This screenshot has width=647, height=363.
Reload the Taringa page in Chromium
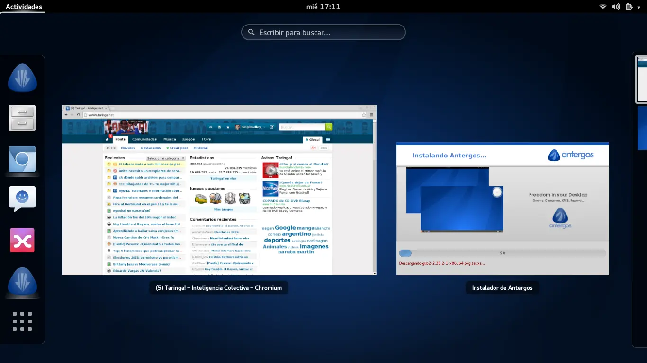click(78, 115)
